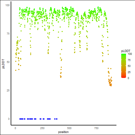
Task: Click the y-axis tick label 25
Action: pos(8,91)
